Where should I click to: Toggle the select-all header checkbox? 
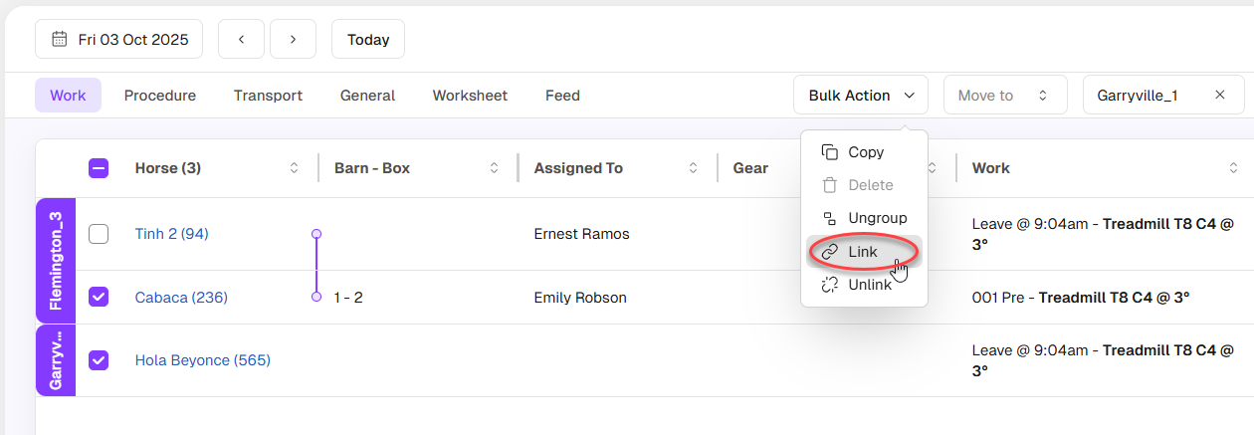[99, 168]
